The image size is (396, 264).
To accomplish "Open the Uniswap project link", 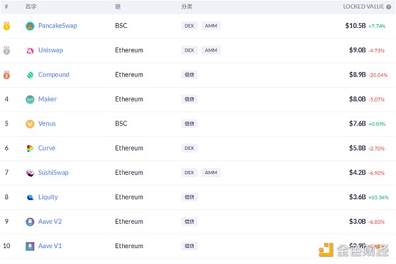I will tap(50, 50).
